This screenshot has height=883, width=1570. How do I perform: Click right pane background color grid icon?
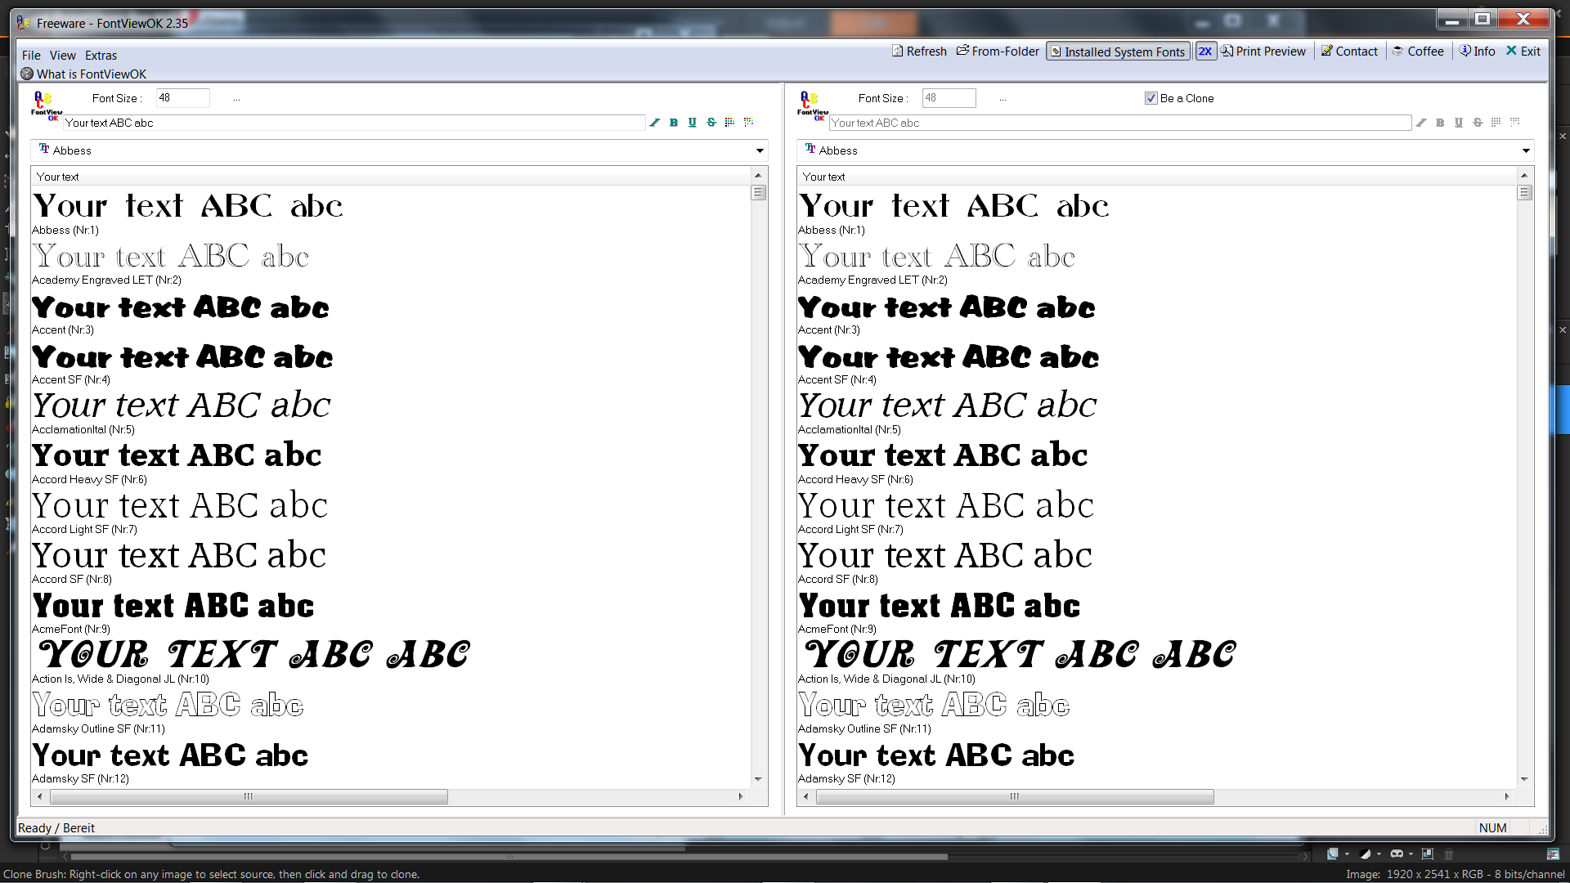click(x=1515, y=123)
